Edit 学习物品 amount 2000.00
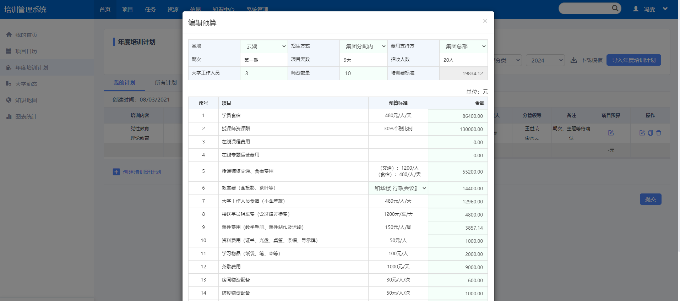This screenshot has width=680, height=301. tap(458, 254)
